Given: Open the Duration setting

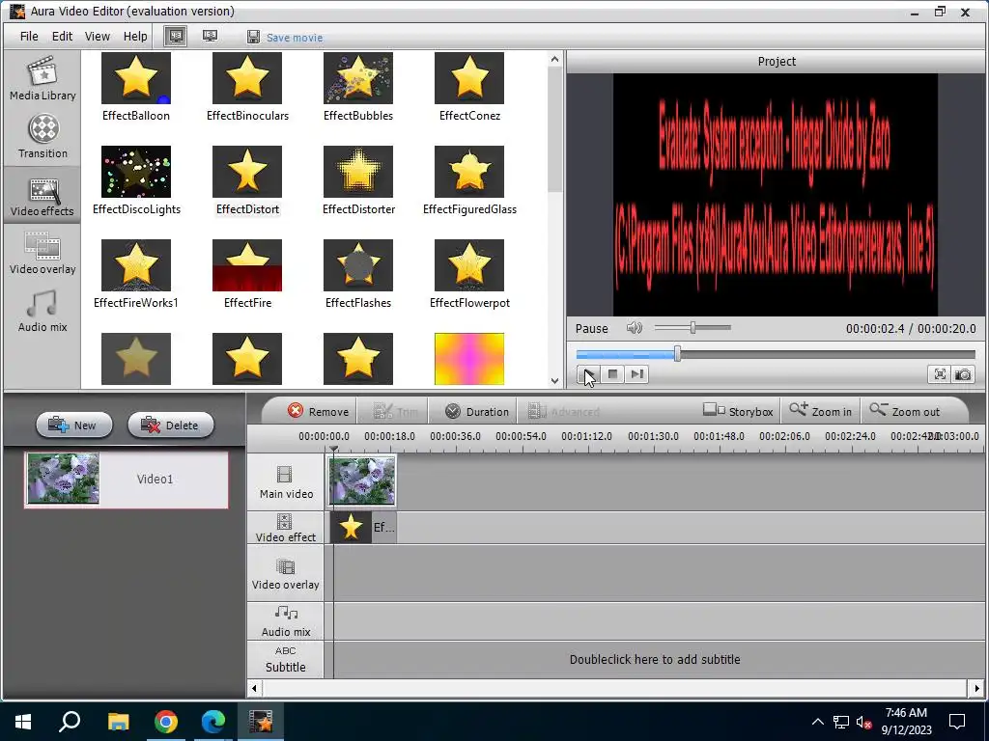Looking at the screenshot, I should [x=477, y=411].
